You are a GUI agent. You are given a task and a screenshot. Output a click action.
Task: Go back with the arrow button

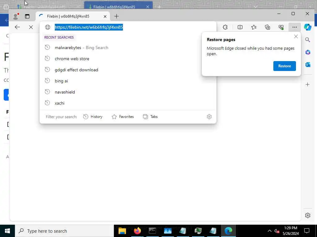point(17,27)
